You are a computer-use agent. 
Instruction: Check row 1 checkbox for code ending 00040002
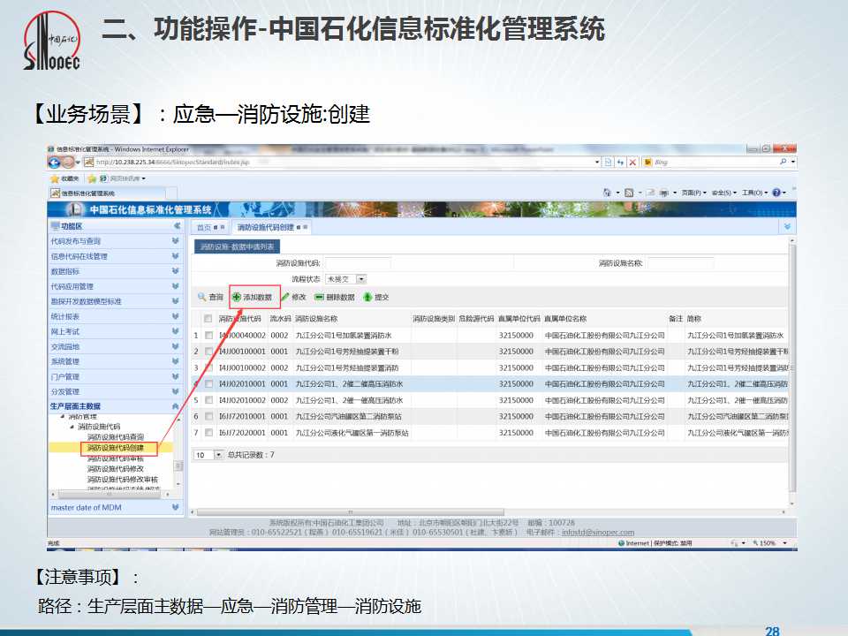pos(208,336)
